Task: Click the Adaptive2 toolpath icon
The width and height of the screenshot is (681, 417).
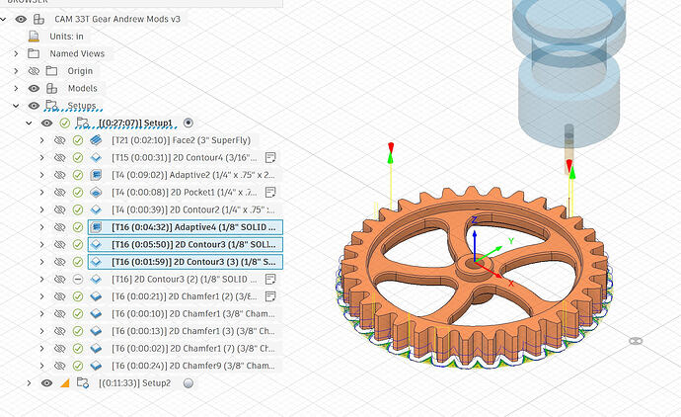Action: pyautogui.click(x=96, y=175)
